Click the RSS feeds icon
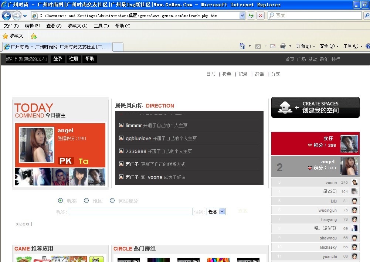The width and height of the screenshot is (370, 262). click(258, 46)
